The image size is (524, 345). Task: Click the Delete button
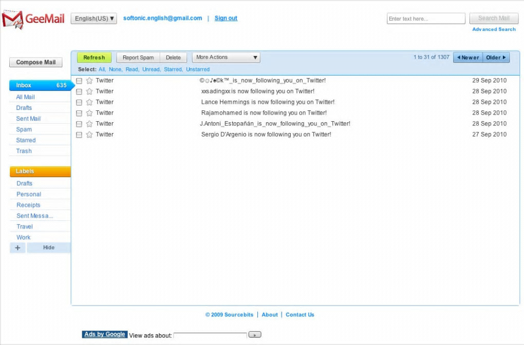point(174,57)
